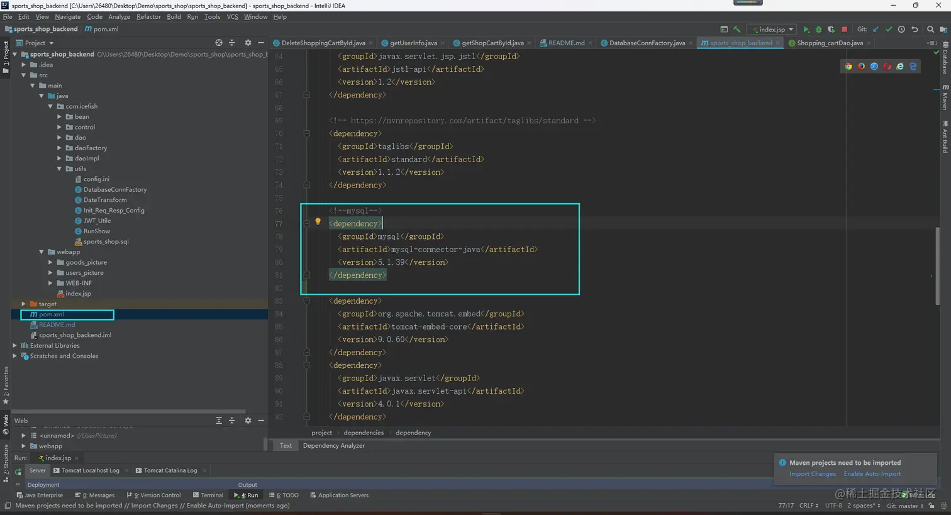Click Git: master branch in status bar

(x=905, y=506)
